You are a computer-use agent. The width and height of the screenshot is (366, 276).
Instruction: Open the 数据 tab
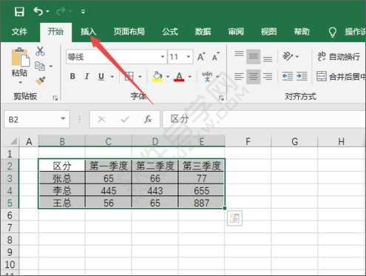[x=203, y=32]
